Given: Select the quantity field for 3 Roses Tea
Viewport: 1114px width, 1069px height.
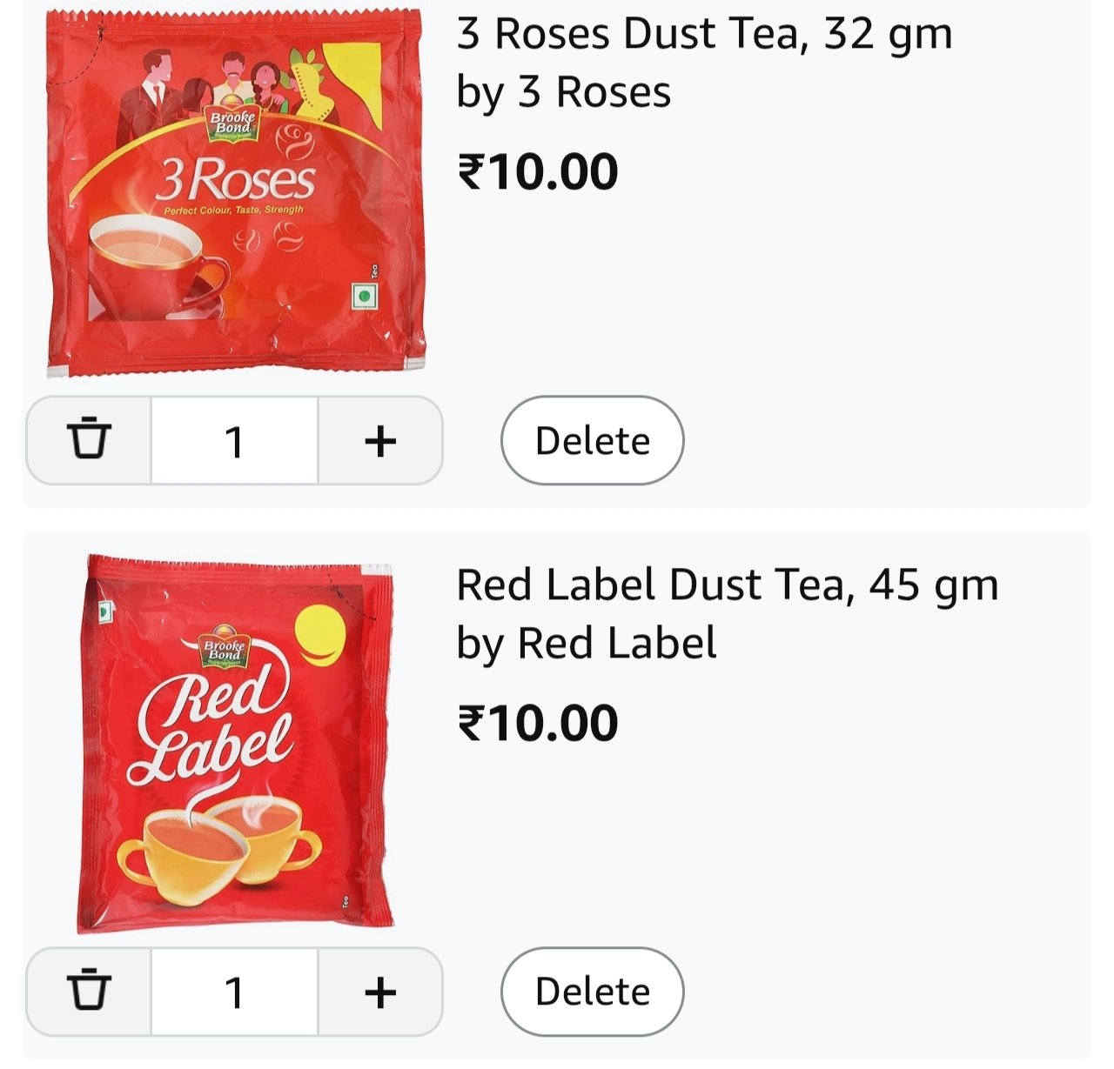Looking at the screenshot, I should pos(234,440).
